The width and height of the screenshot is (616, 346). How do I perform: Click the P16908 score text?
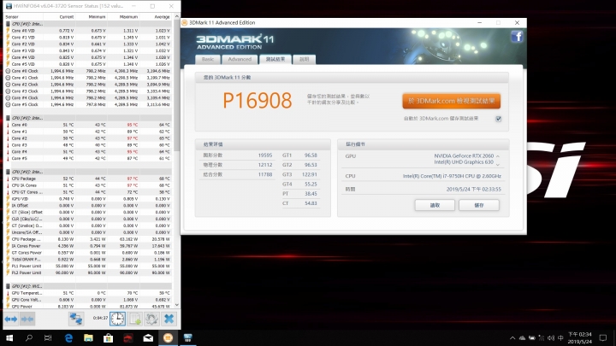tap(258, 101)
